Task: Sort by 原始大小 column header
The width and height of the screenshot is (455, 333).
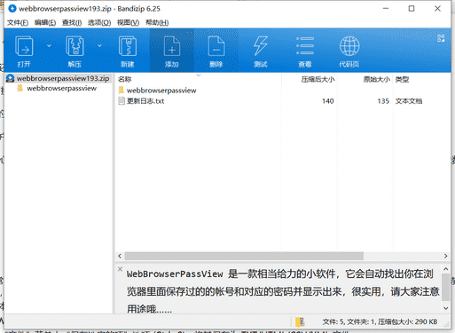Action: click(x=365, y=79)
